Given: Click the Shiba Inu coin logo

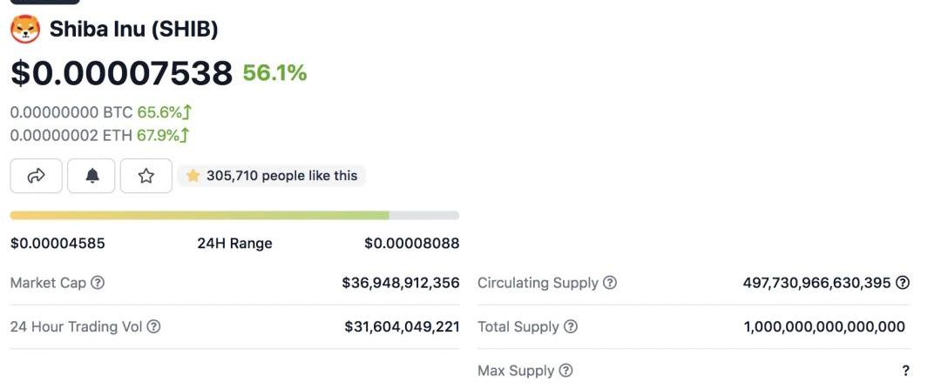Looking at the screenshot, I should click(25, 30).
